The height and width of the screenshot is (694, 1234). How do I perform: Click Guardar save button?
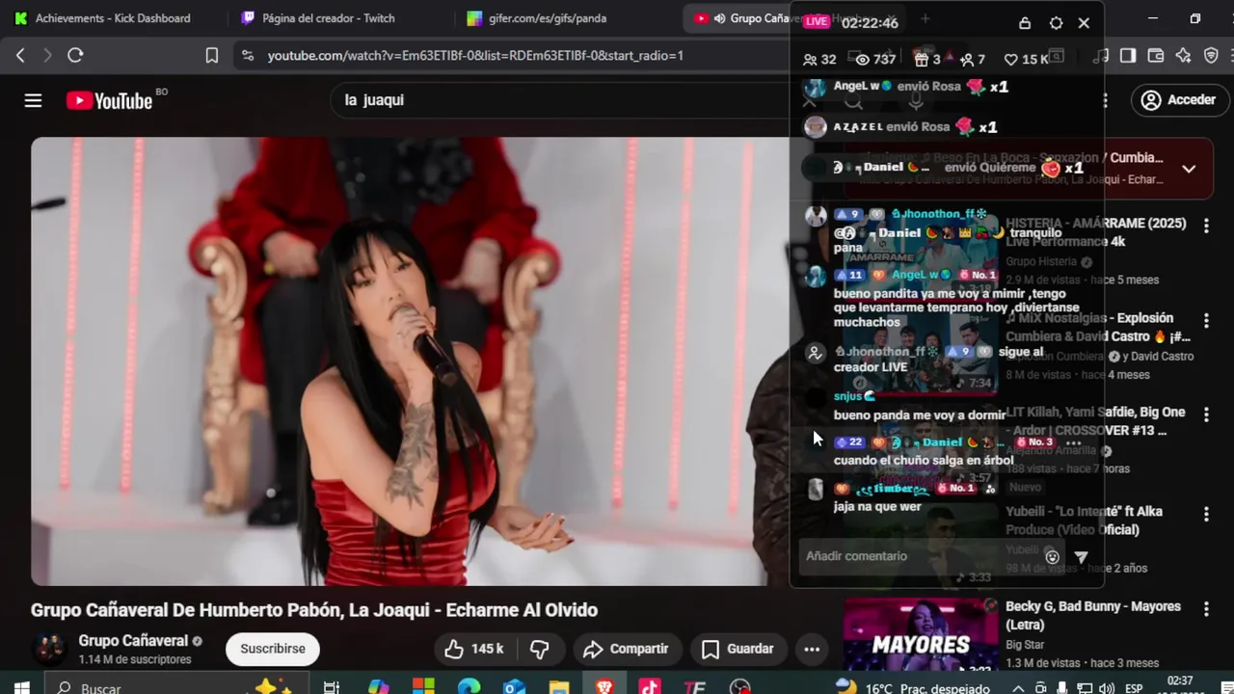coord(738,649)
